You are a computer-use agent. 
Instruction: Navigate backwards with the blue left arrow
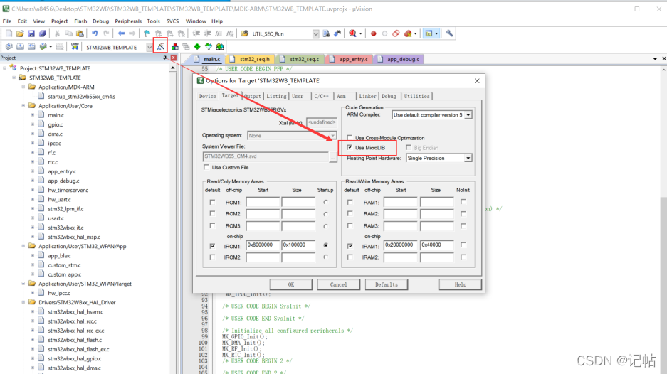pos(121,33)
